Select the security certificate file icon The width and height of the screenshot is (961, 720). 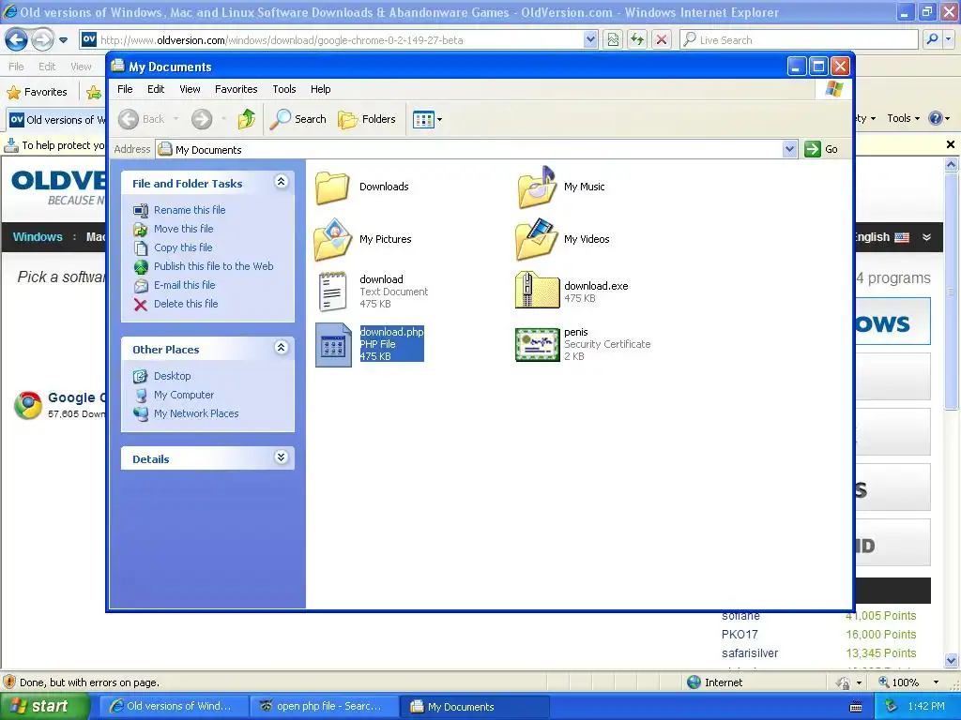coord(538,344)
